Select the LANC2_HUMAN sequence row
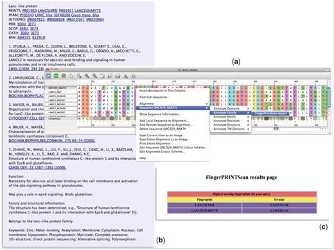Viewport: 334px width, 250px height. point(60,109)
